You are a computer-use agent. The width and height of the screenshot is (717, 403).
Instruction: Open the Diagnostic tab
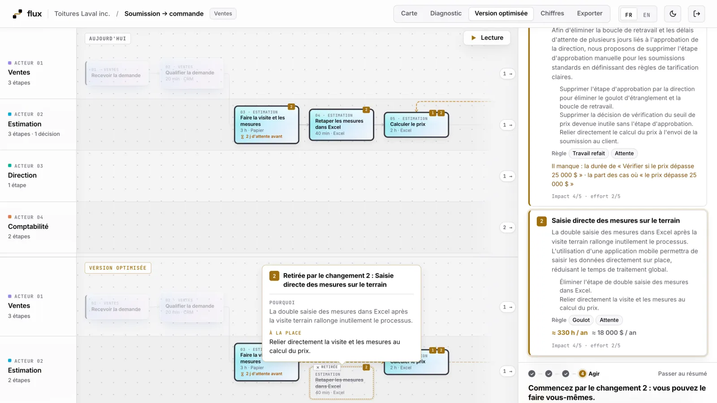click(446, 13)
